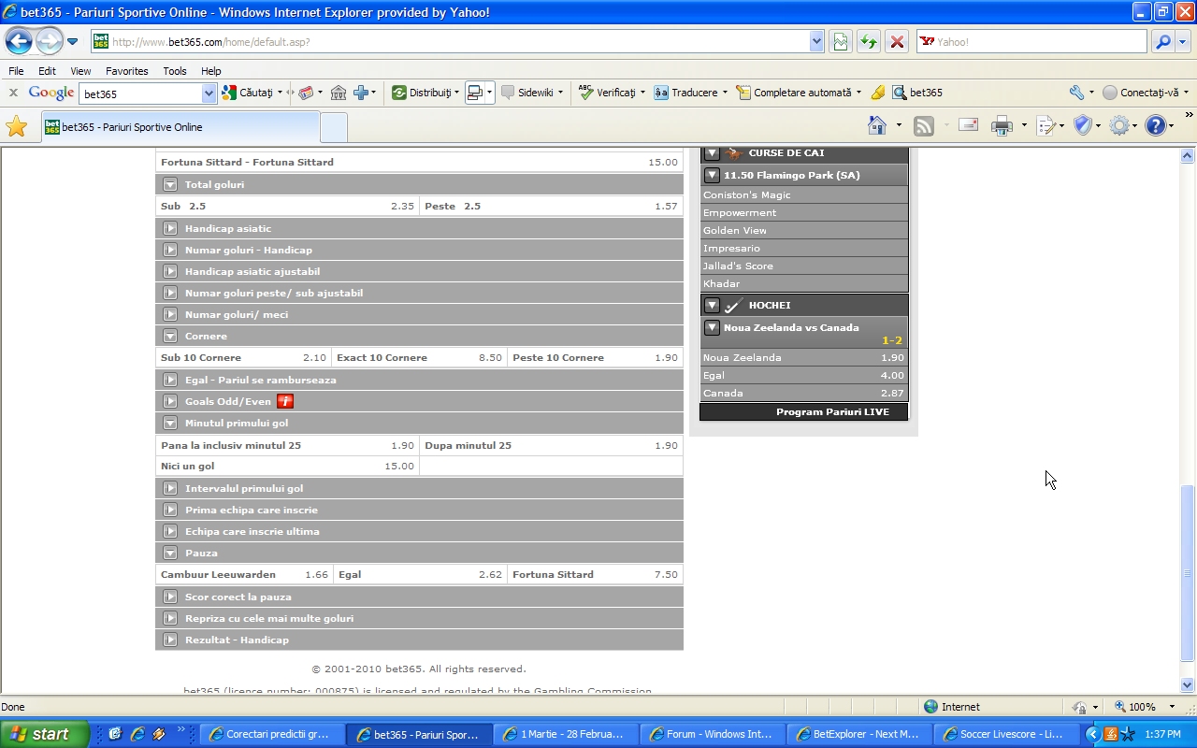Click the Windows Start button
The height and width of the screenshot is (748, 1197).
pyautogui.click(x=44, y=734)
